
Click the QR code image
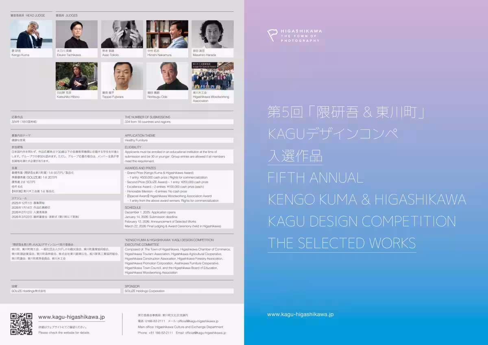pyautogui.click(x=21, y=324)
